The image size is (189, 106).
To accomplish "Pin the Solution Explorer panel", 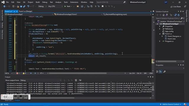I will point(181,11).
